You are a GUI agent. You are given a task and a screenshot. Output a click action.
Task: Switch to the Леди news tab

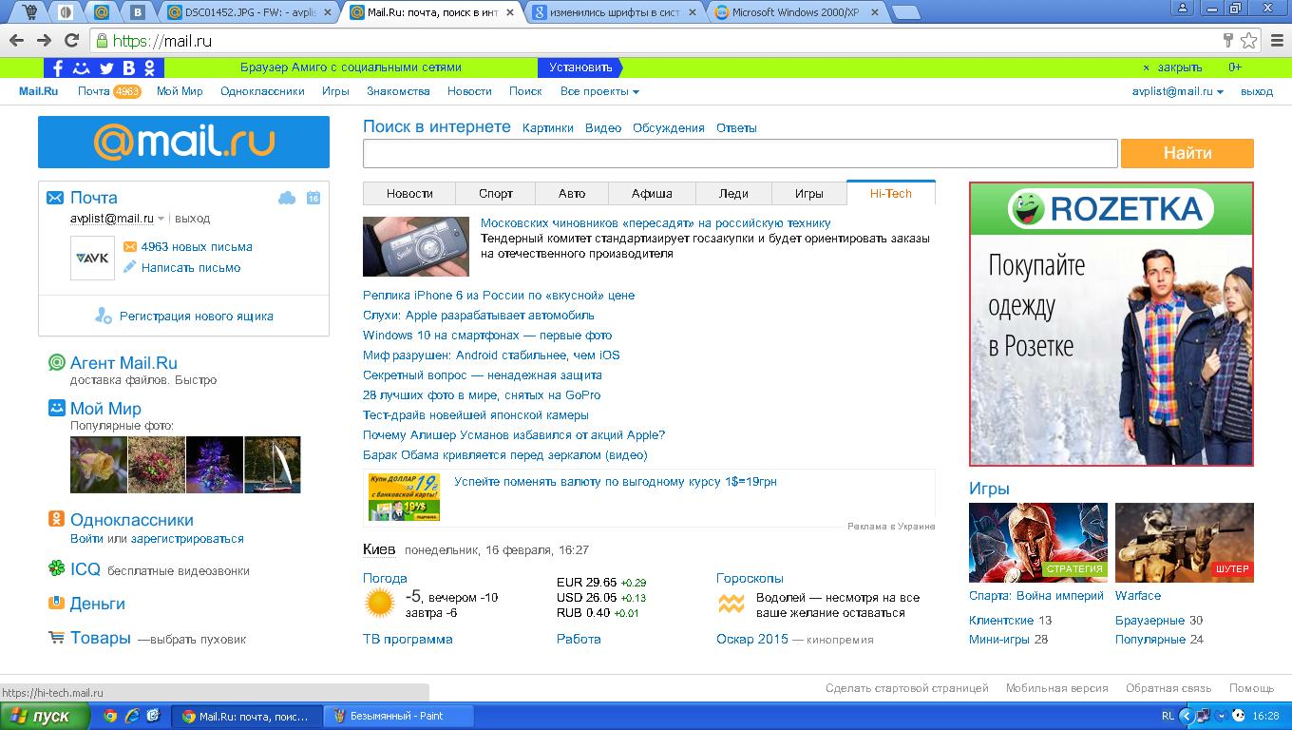[x=733, y=193]
